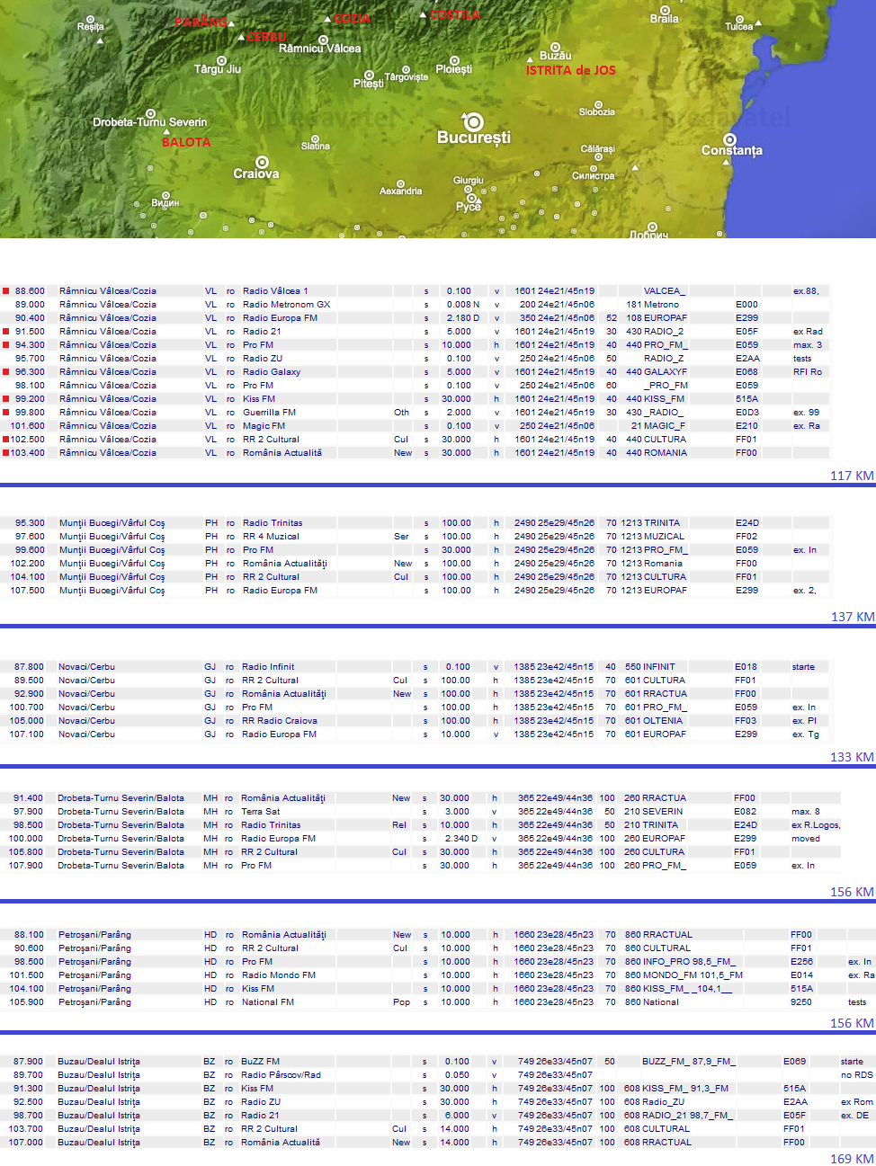
Task: Select the Magic FM station name
Action: tap(264, 426)
